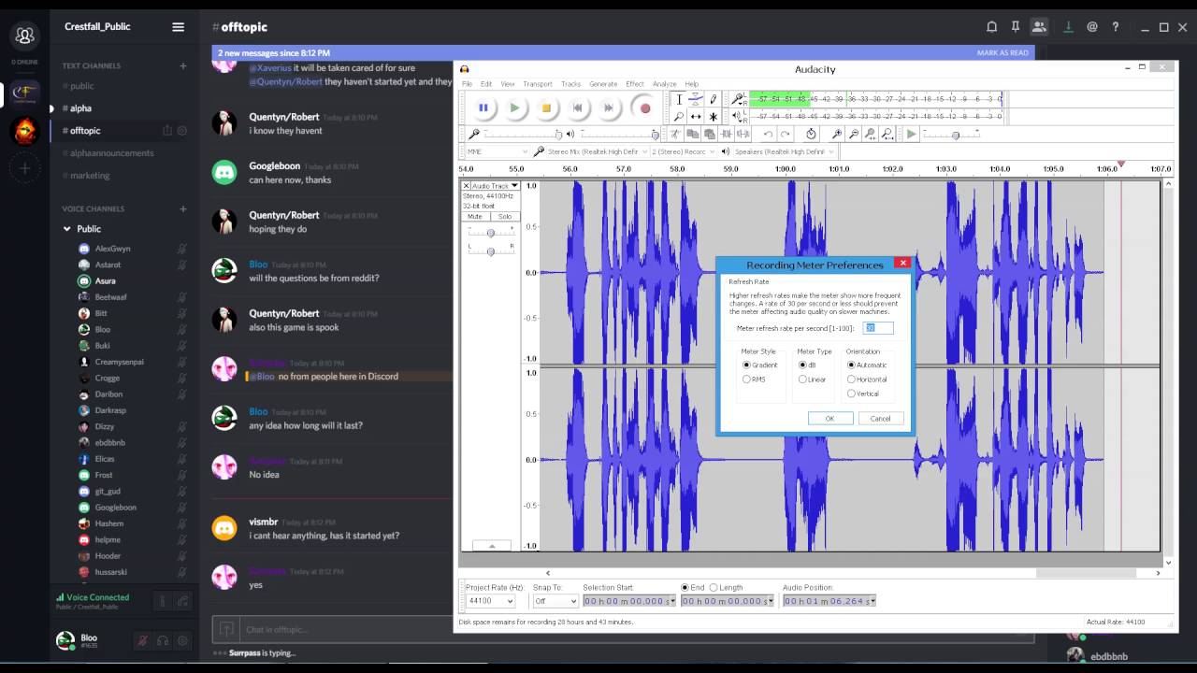The width and height of the screenshot is (1197, 673).
Task: Open the Crestfall_Public server hamburger menu
Action: click(178, 27)
